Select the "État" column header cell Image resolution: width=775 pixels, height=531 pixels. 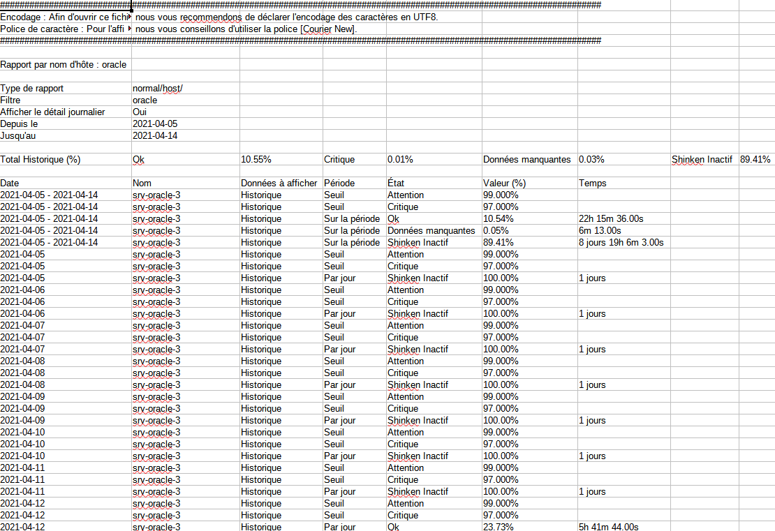click(x=397, y=184)
